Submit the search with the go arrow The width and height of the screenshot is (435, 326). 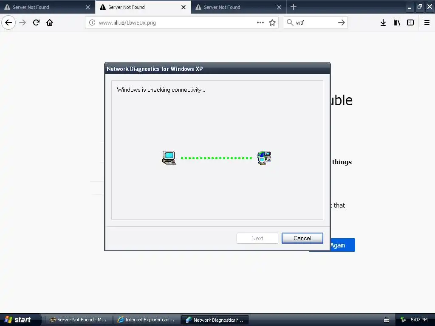pos(342,22)
